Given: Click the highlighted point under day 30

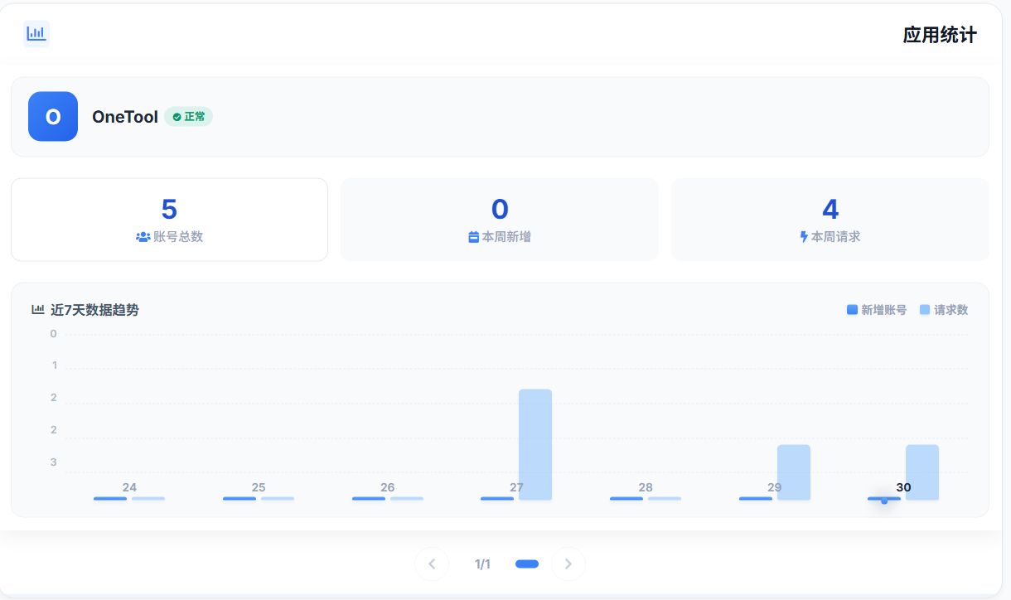Looking at the screenshot, I should 884,501.
